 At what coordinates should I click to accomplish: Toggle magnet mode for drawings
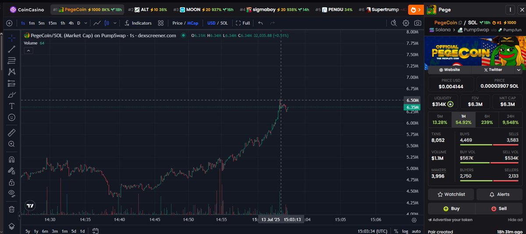[x=12, y=159]
